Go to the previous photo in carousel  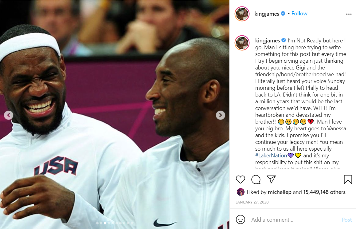[9, 115]
